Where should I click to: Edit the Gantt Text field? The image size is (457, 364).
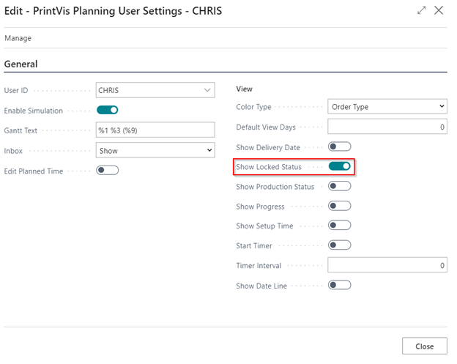click(x=155, y=130)
